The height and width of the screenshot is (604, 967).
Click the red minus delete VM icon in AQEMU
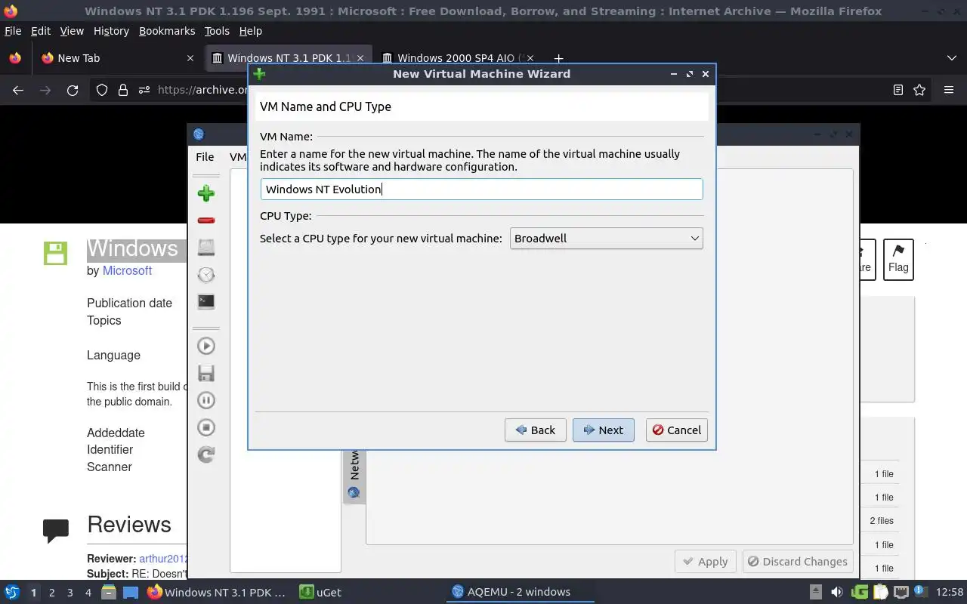205,220
